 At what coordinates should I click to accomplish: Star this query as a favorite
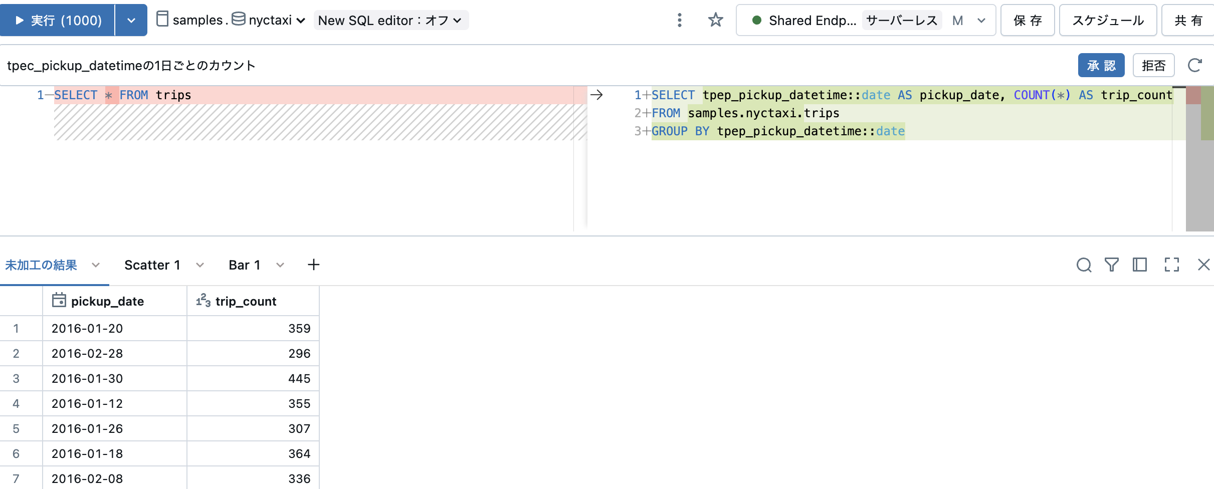[x=715, y=20]
